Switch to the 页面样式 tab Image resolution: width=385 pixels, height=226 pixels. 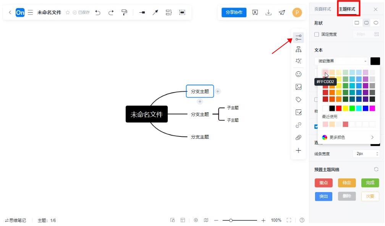tap(322, 9)
